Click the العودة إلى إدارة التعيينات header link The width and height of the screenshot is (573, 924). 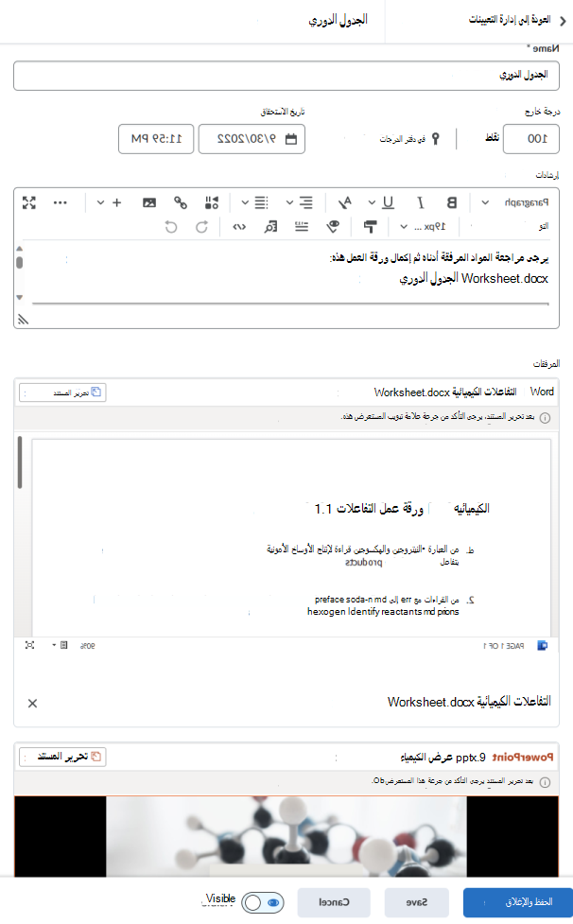tap(510, 20)
